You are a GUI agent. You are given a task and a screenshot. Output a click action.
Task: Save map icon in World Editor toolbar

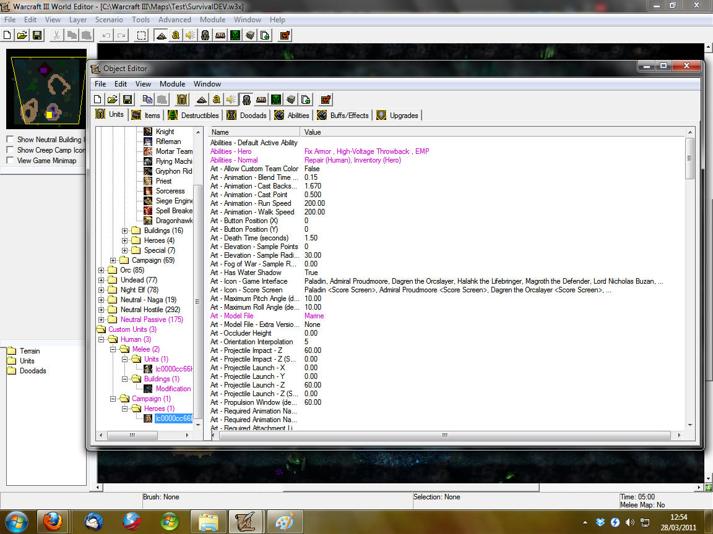pos(37,35)
